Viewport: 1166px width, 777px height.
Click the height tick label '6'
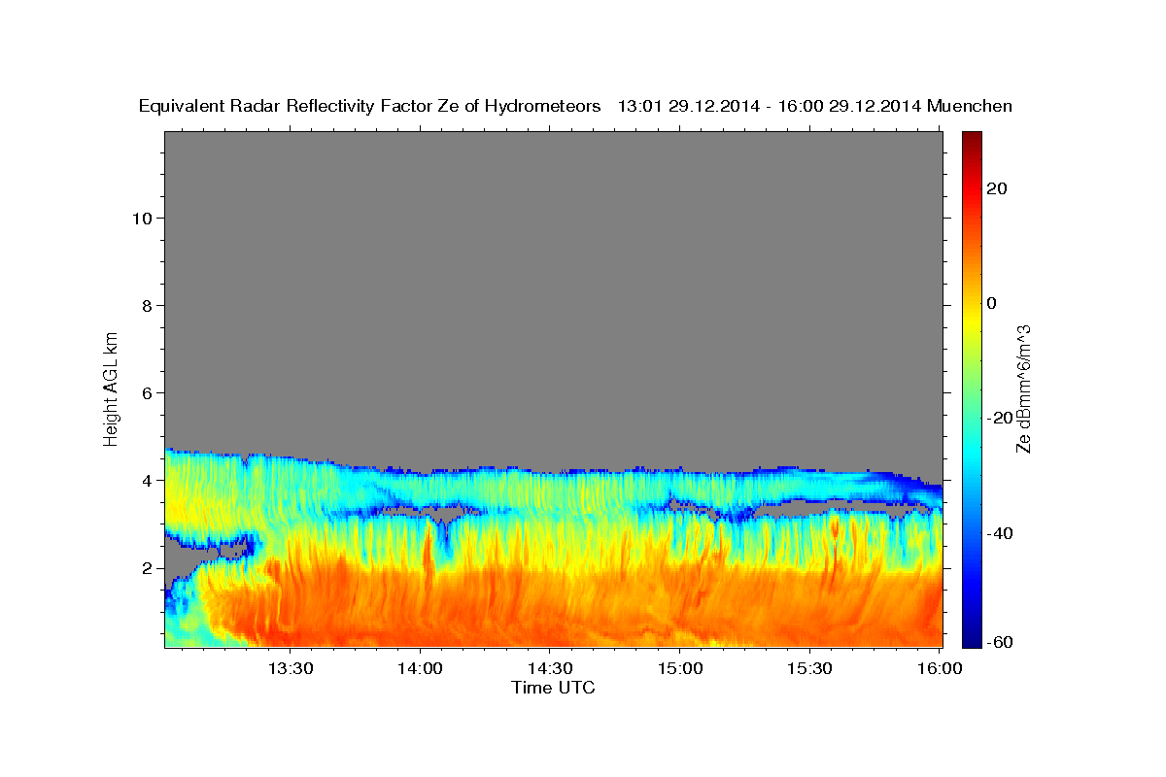(x=145, y=392)
